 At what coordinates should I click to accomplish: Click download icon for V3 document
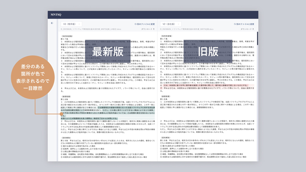154,29
